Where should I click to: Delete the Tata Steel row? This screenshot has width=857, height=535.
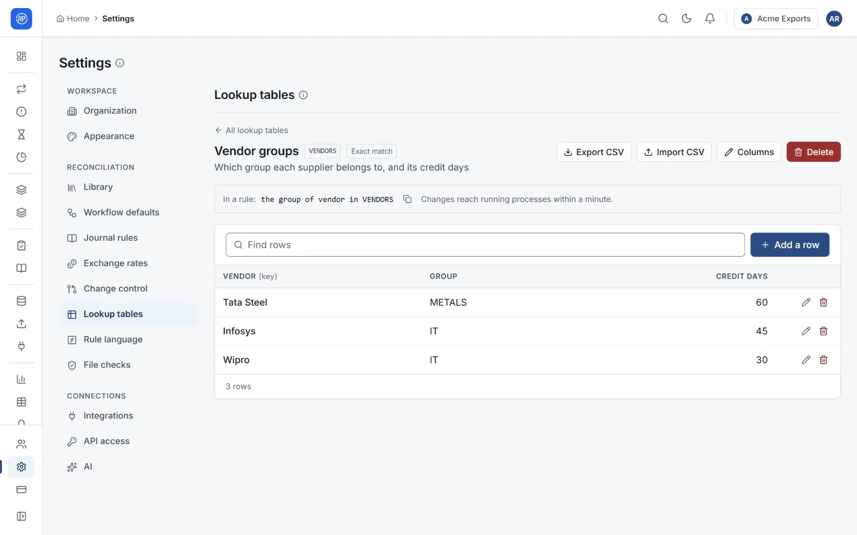tap(823, 302)
